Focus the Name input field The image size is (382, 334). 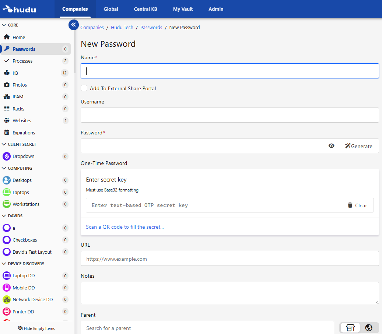point(230,71)
